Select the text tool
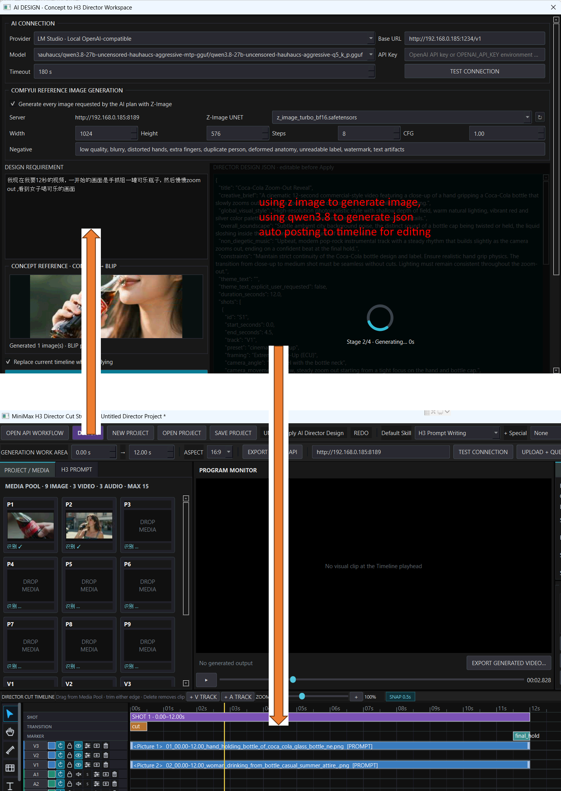This screenshot has height=791, width=561. [10, 786]
